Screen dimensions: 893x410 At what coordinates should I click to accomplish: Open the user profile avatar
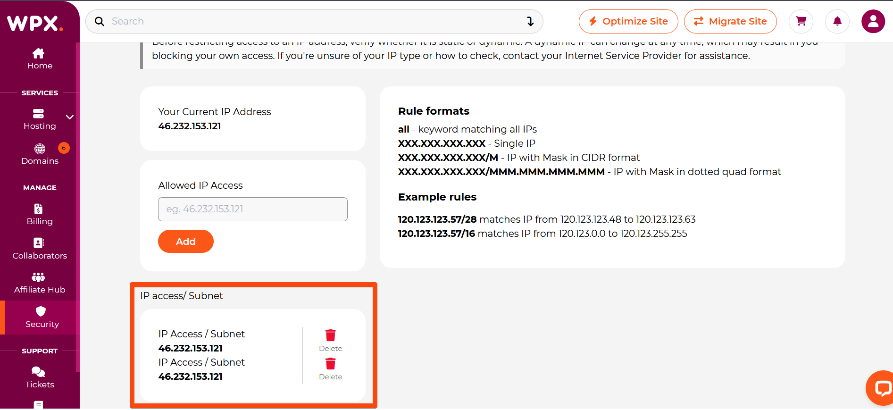coord(873,21)
